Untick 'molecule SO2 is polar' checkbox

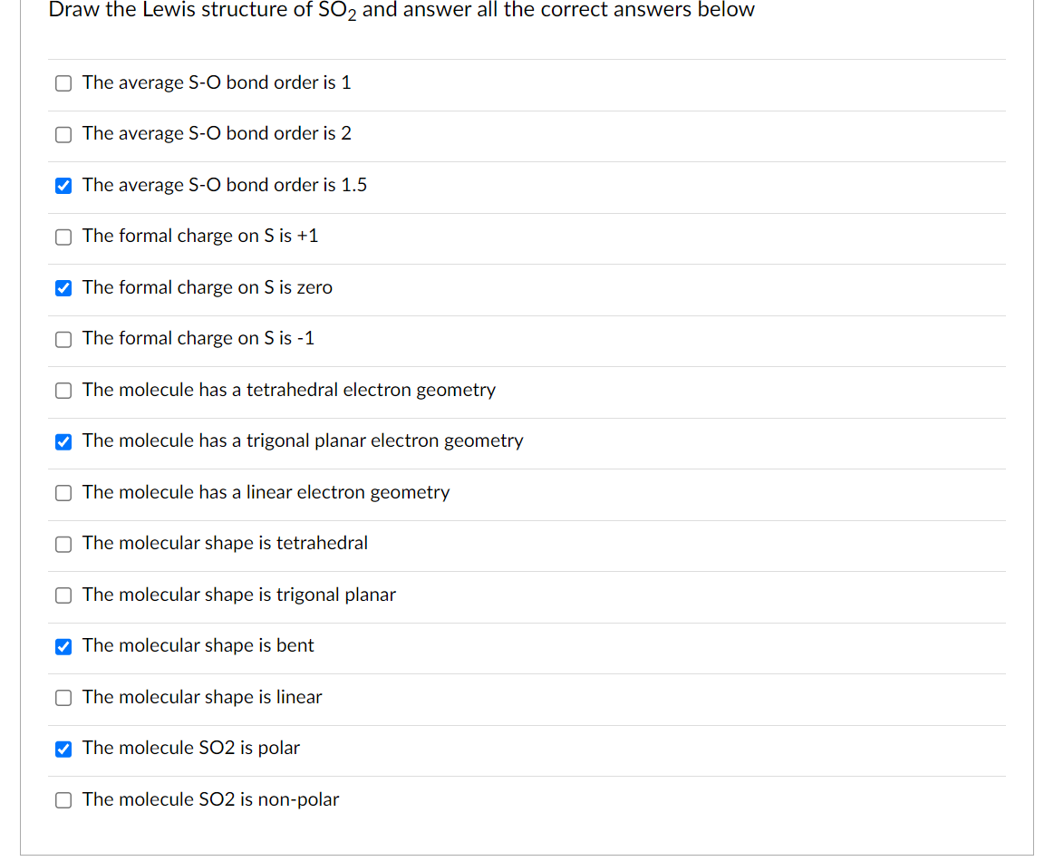(x=63, y=749)
